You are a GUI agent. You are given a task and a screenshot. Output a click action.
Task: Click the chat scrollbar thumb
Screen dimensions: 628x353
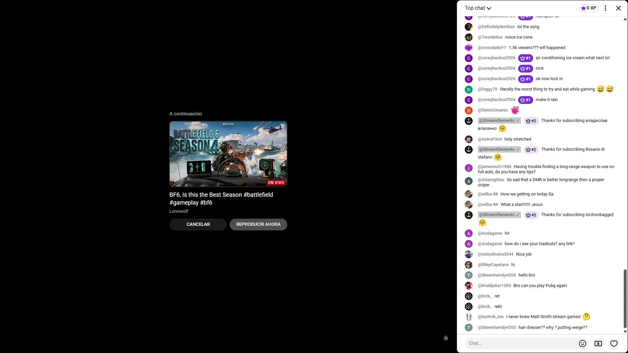[x=625, y=298]
